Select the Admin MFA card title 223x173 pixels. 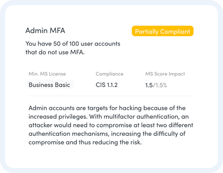click(x=45, y=30)
